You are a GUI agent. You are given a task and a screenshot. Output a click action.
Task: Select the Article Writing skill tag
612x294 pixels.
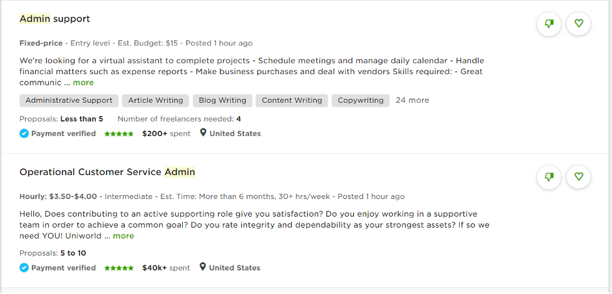155,100
